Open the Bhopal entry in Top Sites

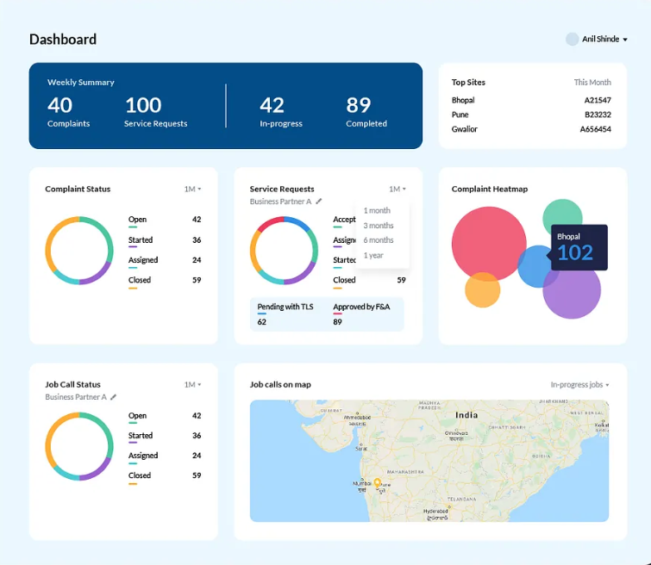click(x=463, y=101)
